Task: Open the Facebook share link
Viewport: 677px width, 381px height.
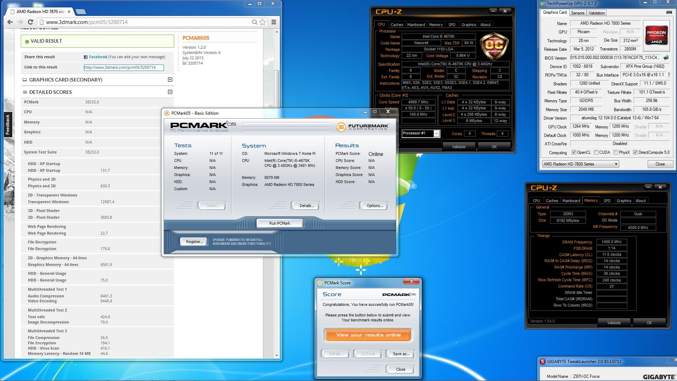Action: click(x=98, y=57)
